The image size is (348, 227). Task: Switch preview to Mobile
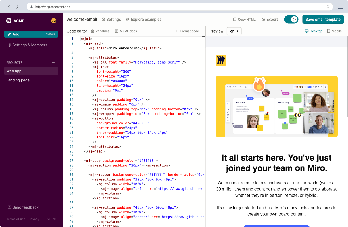[x=334, y=31]
